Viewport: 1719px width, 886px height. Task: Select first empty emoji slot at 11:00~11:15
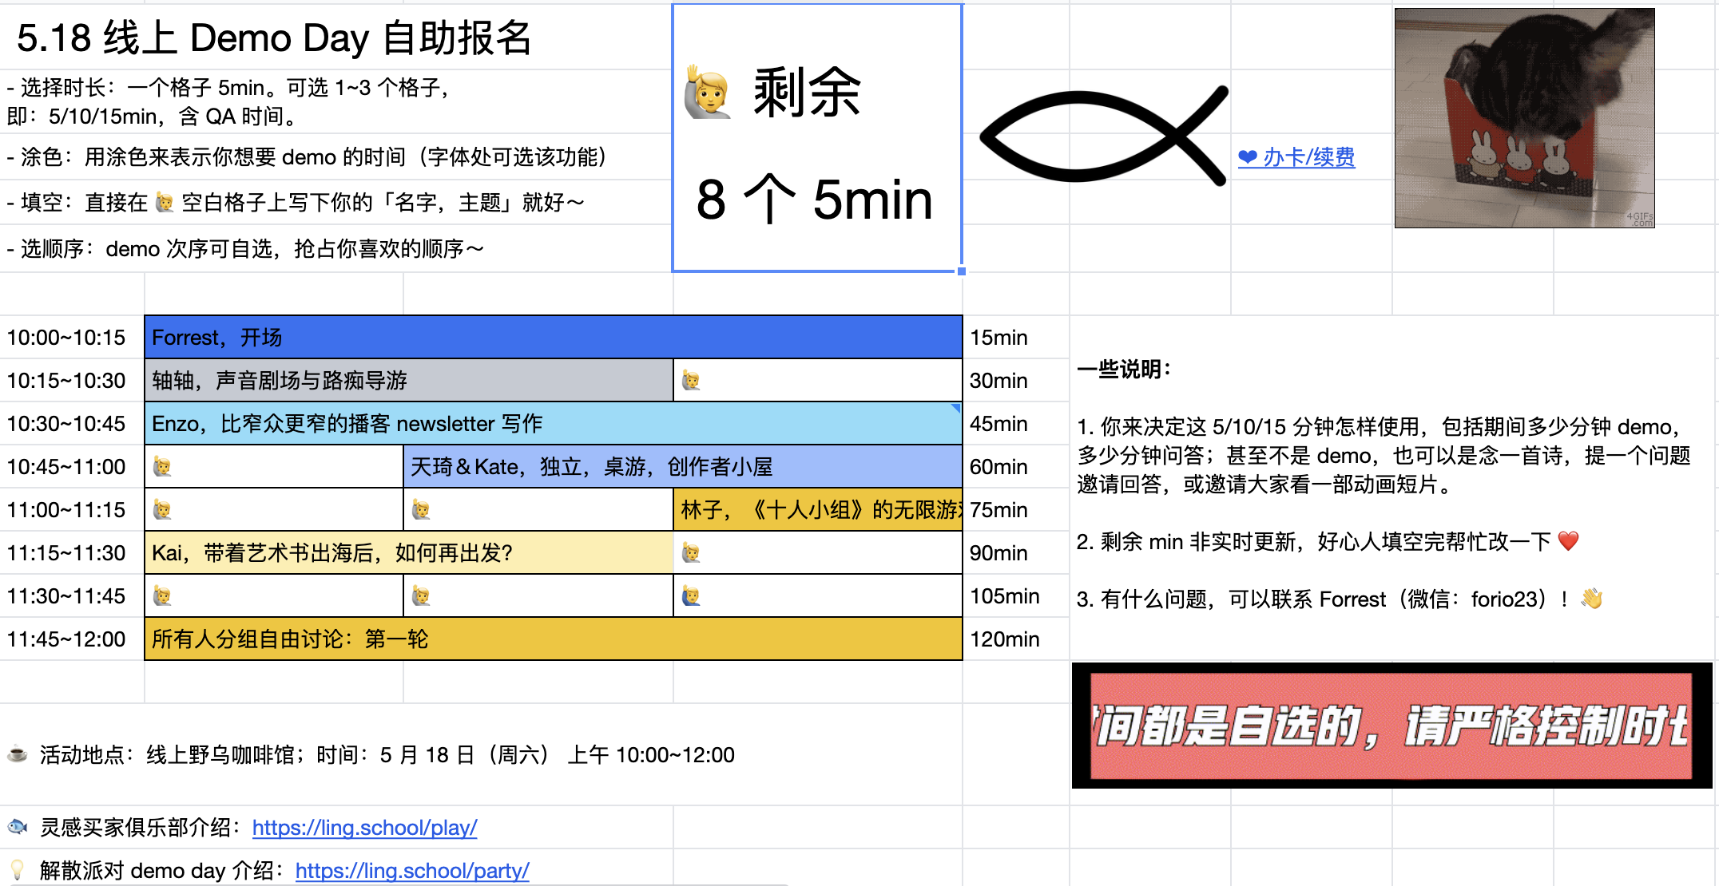162,510
